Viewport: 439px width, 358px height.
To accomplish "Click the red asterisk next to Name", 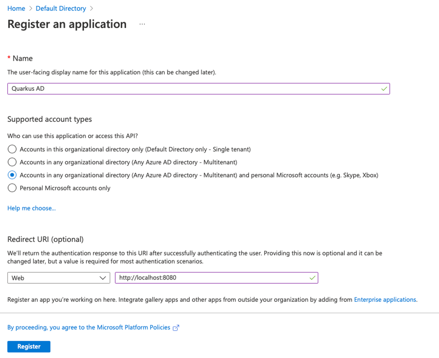I will click(x=8, y=57).
